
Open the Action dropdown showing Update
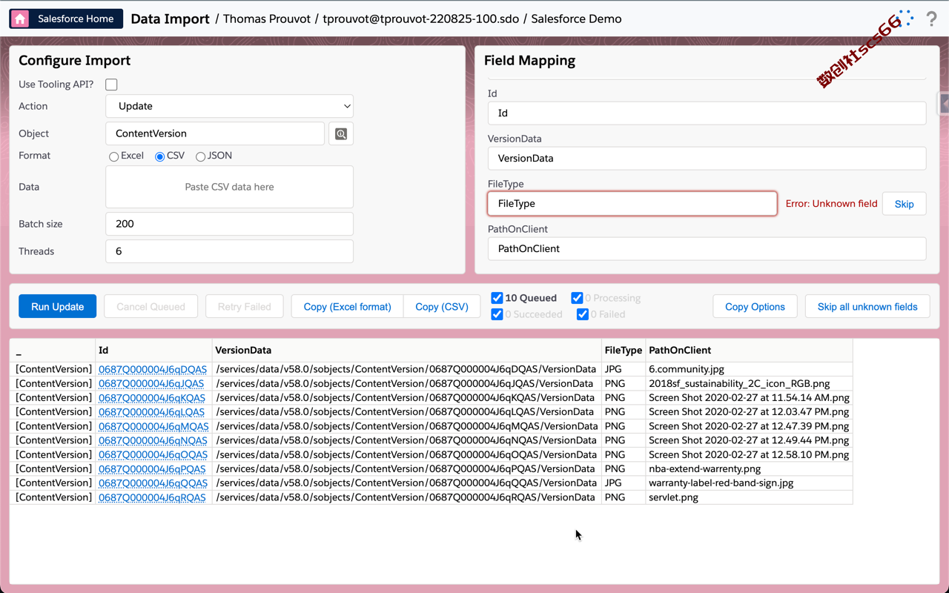pos(229,106)
